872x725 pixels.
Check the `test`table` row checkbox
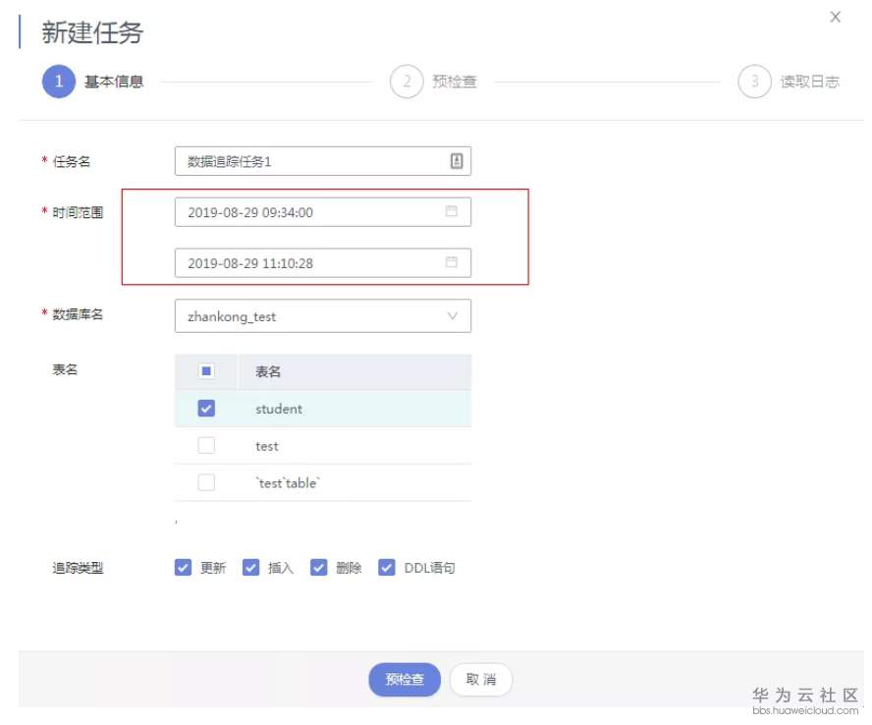[206, 482]
